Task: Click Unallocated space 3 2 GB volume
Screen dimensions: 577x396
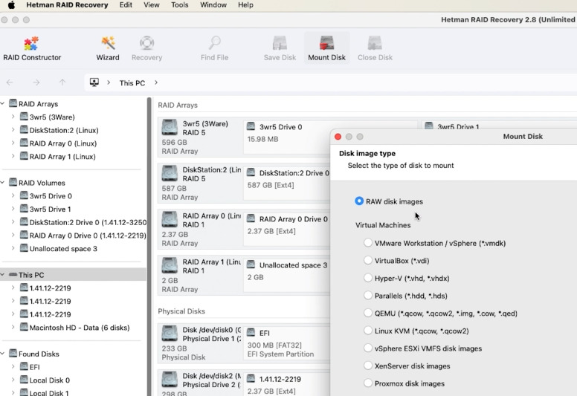Action: coord(287,275)
